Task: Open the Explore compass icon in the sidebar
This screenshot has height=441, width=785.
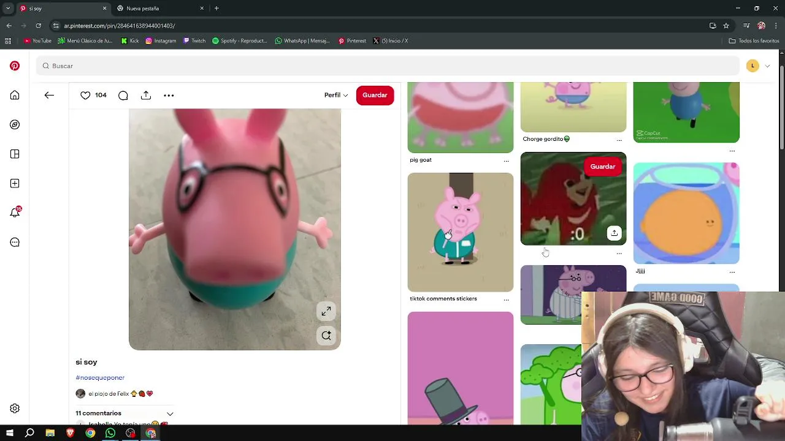Action: pos(15,124)
